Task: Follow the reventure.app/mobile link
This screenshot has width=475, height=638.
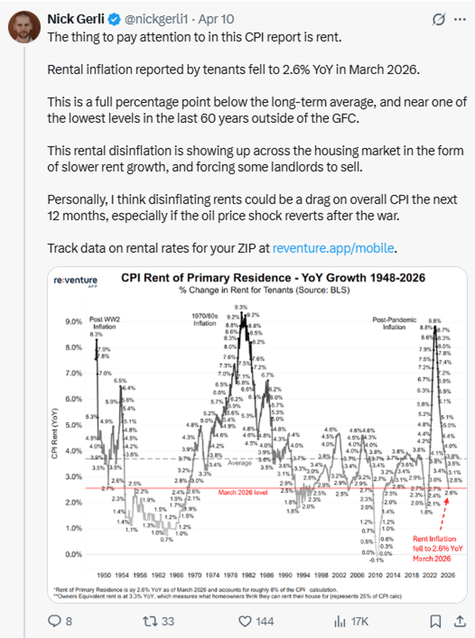Action: (x=333, y=248)
